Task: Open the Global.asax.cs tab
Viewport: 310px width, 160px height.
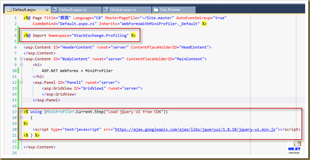Action: point(127,10)
